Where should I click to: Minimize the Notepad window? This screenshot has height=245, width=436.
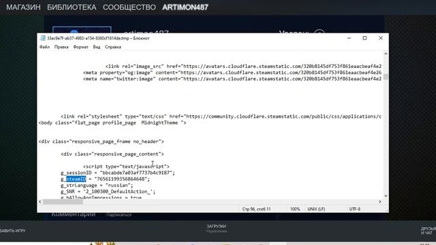[349, 38]
